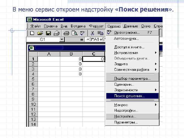This screenshot has height=138, width=184.
Task: Choose Поиск решения... in the menu
Action: tap(132, 96)
